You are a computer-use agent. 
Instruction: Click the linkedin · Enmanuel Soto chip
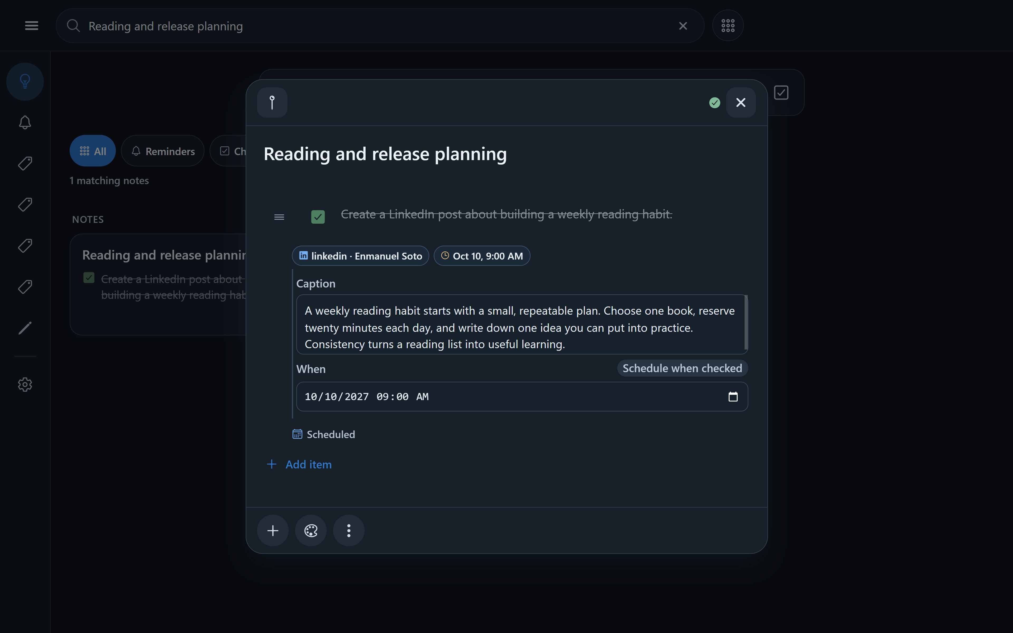(360, 256)
